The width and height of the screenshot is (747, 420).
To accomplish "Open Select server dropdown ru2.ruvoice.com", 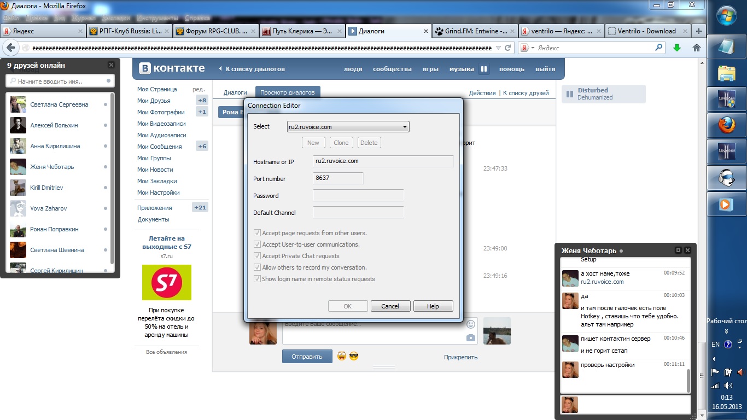I will [348, 127].
